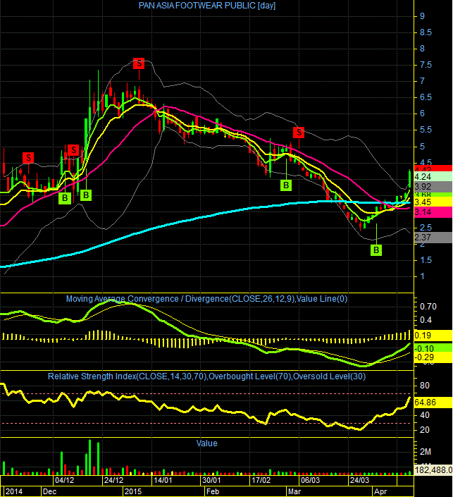Click the 2014 year label

pyautogui.click(x=14, y=491)
